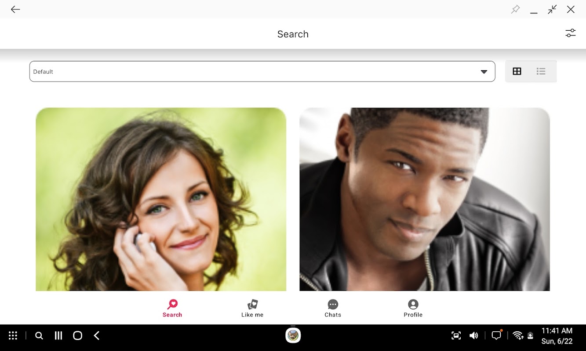
Task: Open the clock showing 11:41 AM
Action: [557, 331]
